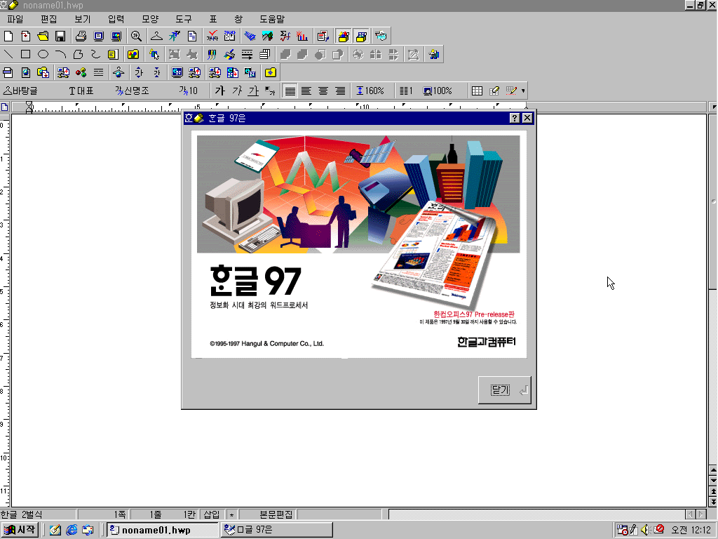
Task: Open the column count 1 dropdown
Action: [406, 91]
